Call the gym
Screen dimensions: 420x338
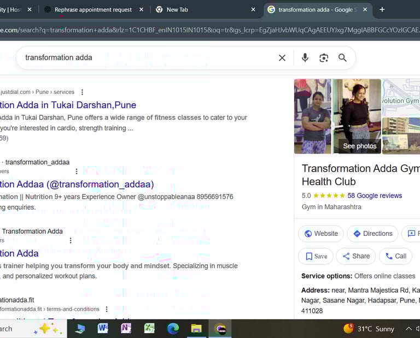395,256
